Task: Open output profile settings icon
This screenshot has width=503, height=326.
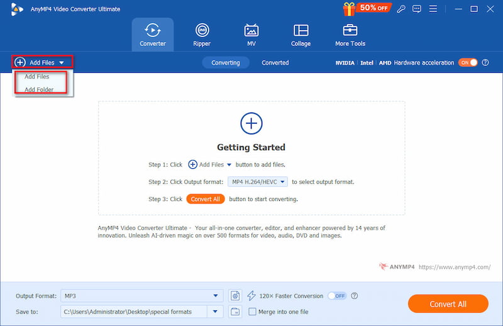Action: 235,296
